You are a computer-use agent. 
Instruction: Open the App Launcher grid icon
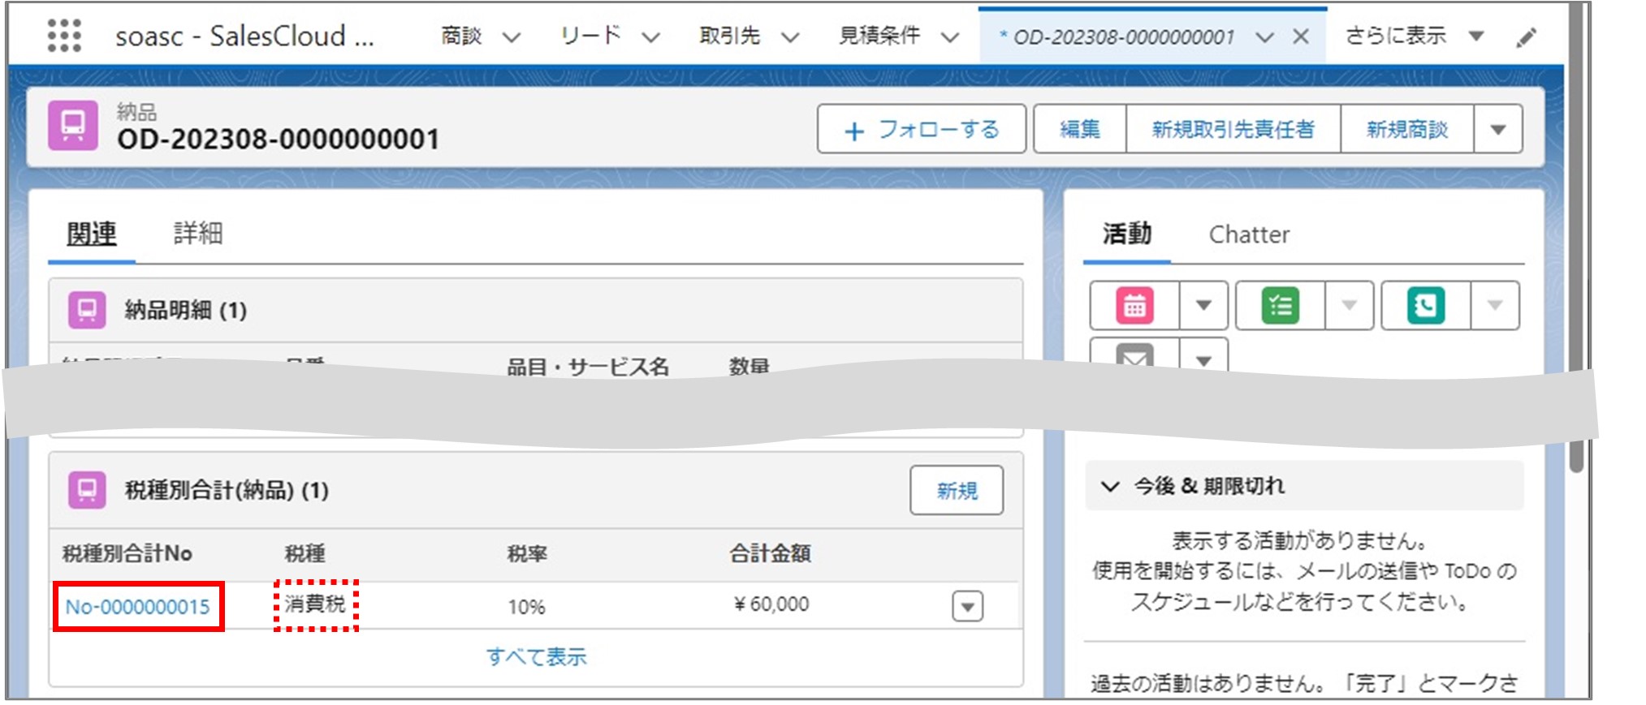[x=64, y=36]
